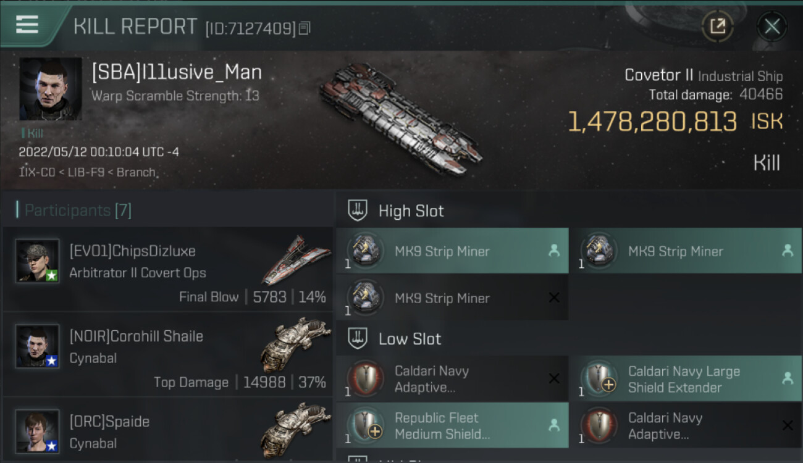Open Corohill Shaile pilot portrait
This screenshot has width=803, height=463.
(x=37, y=346)
